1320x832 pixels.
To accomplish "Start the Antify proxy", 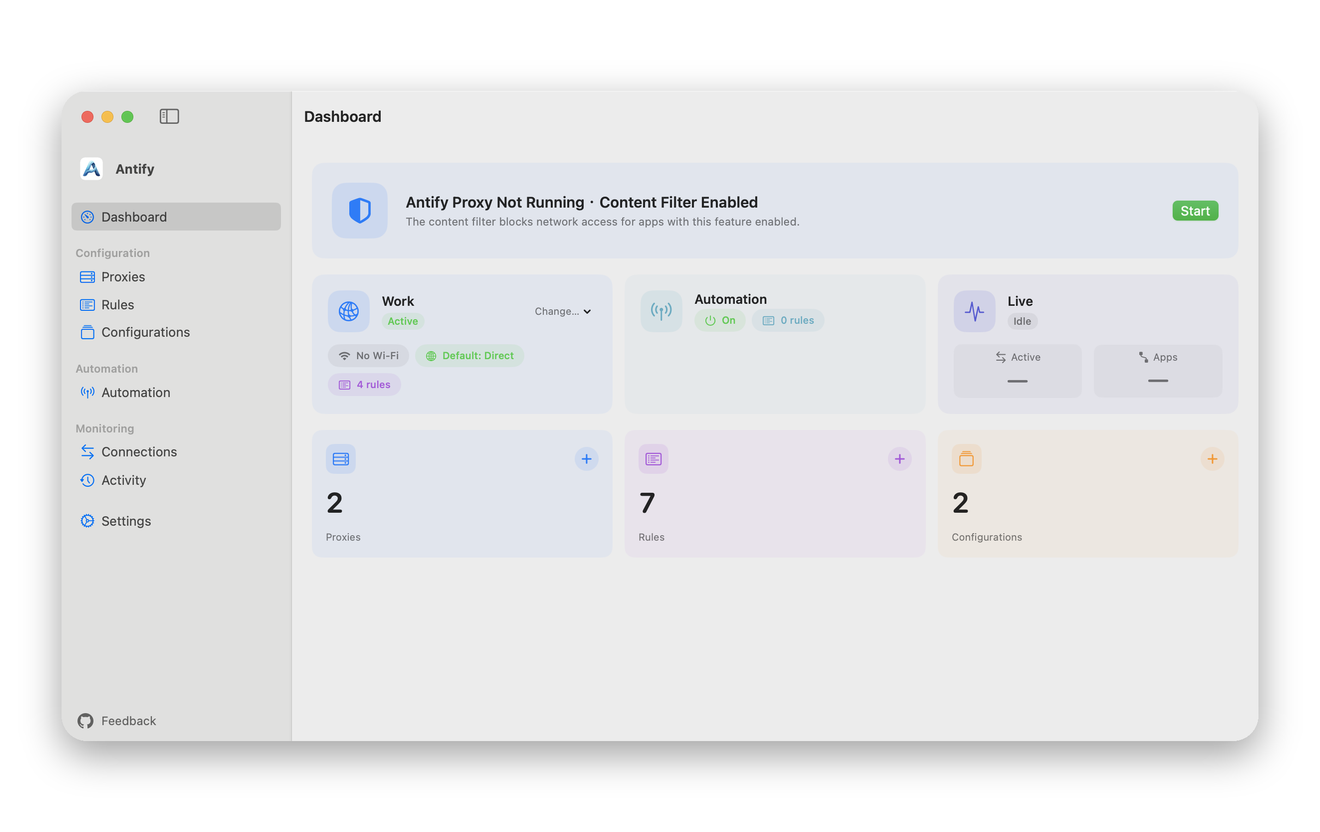I will [1195, 211].
